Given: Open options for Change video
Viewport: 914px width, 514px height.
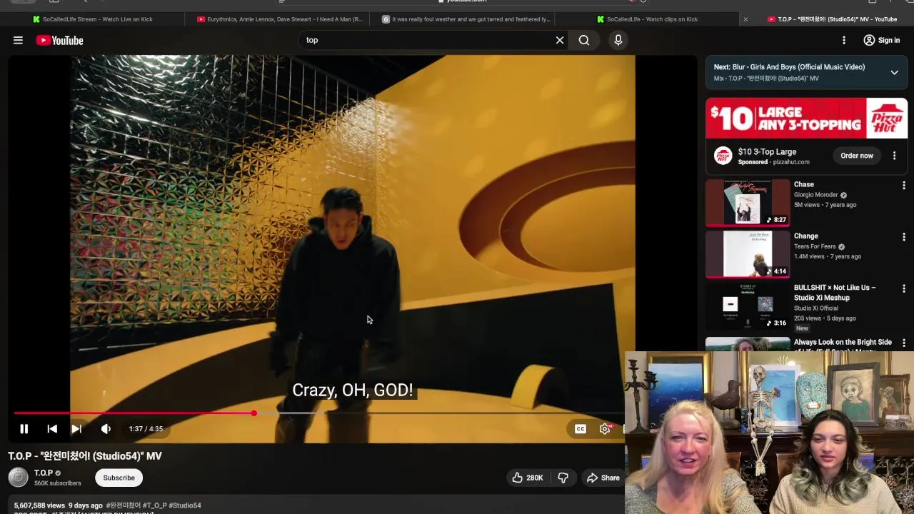Looking at the screenshot, I should click(x=903, y=237).
